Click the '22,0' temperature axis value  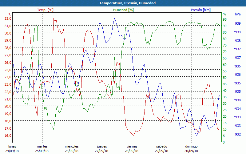[x=8, y=91]
